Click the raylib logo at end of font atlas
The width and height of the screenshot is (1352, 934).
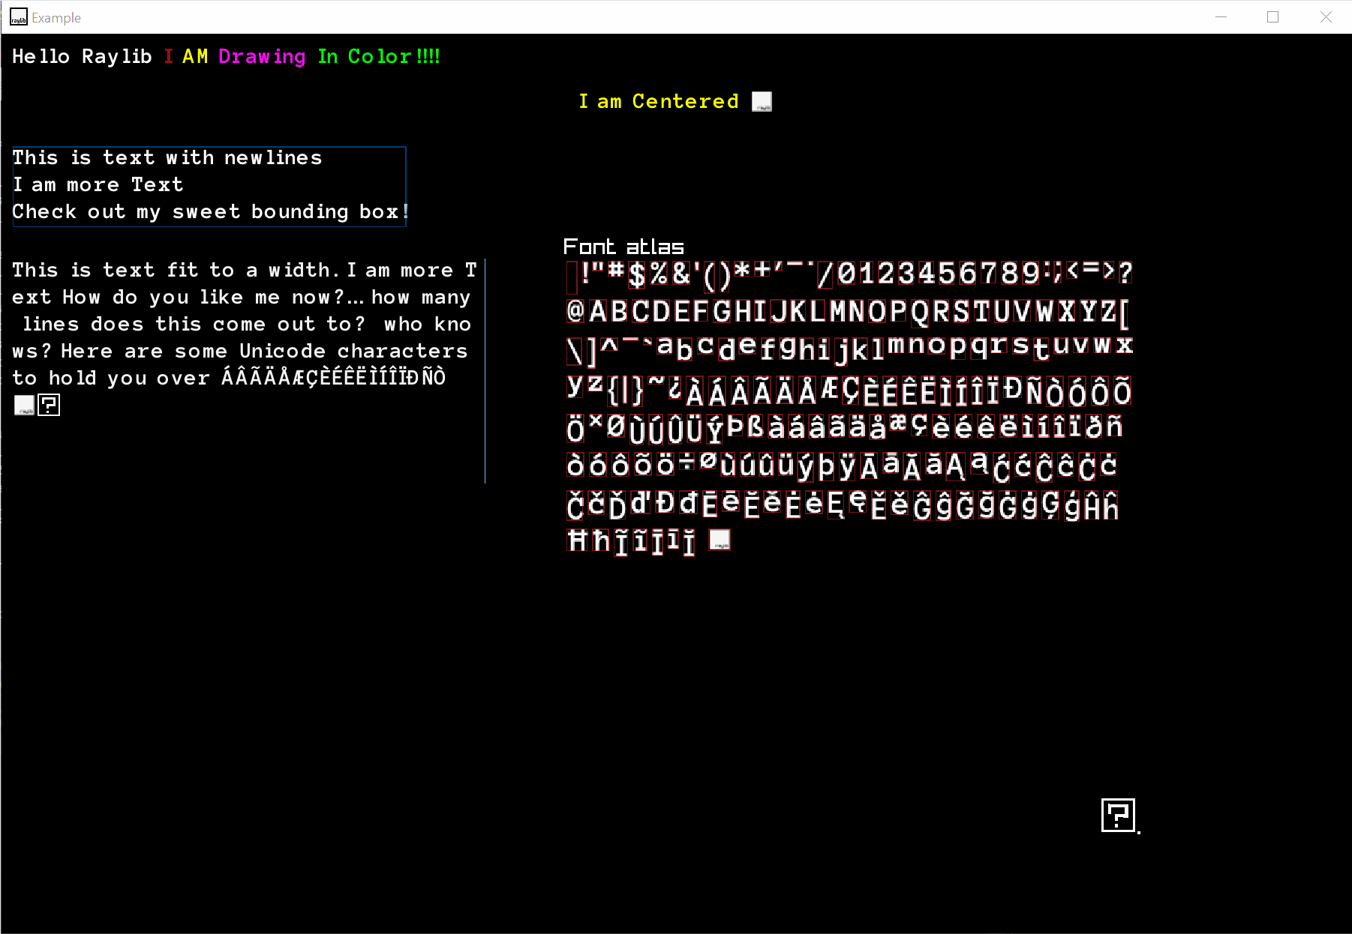point(720,540)
